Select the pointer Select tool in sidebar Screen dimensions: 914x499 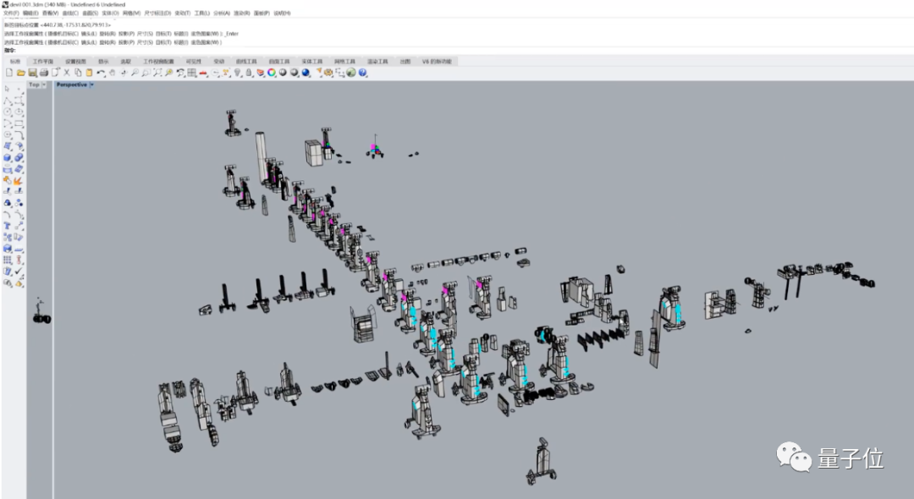7,89
